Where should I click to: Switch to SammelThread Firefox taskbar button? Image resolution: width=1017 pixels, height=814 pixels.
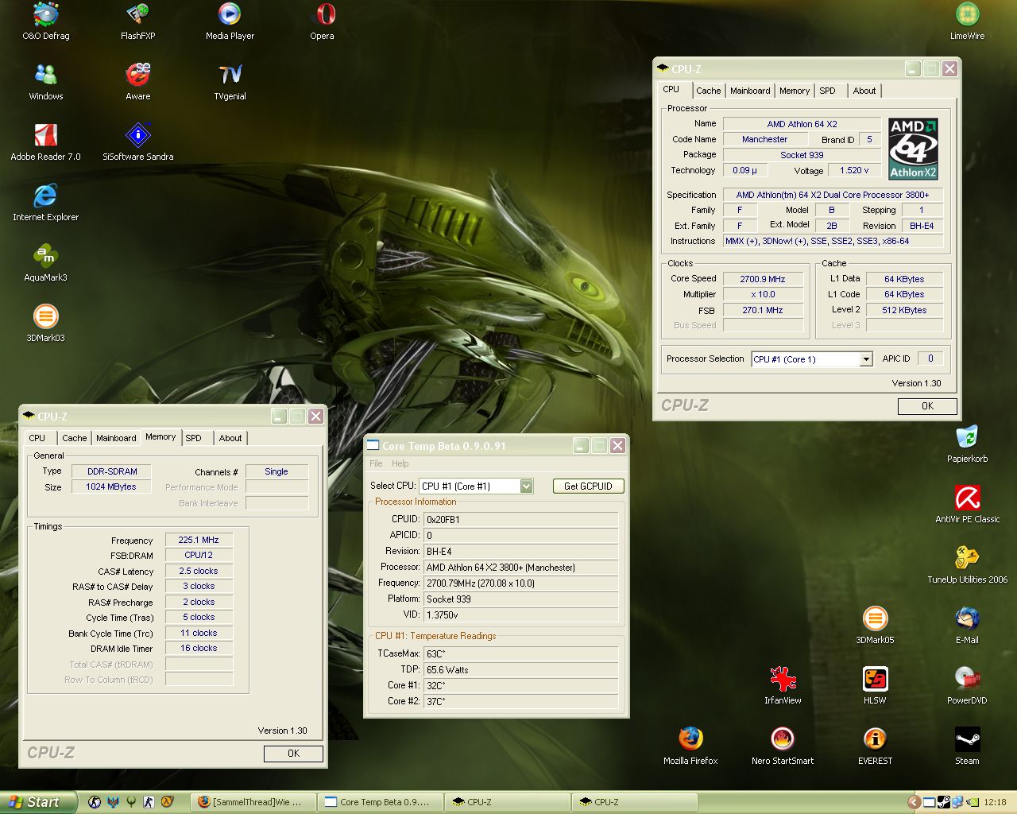(253, 802)
